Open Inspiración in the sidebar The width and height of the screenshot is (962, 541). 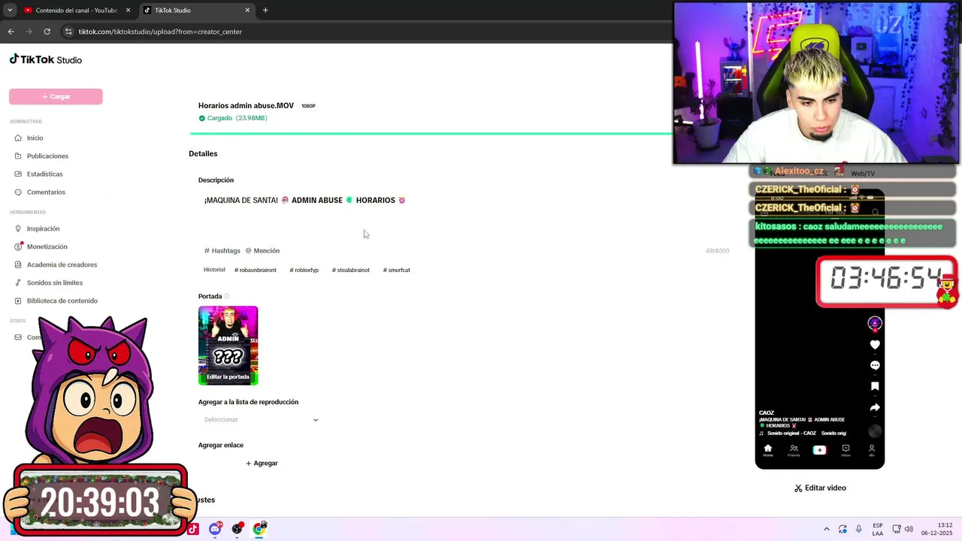point(43,228)
